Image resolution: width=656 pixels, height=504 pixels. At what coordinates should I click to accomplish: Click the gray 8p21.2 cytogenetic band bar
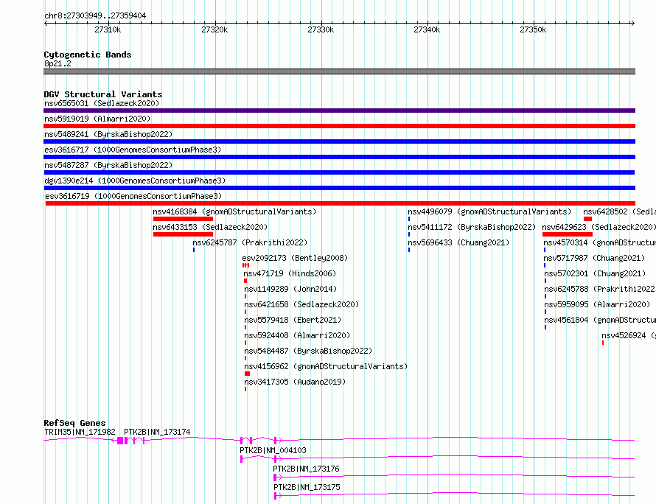coord(339,71)
